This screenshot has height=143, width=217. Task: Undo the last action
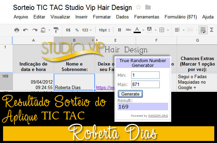(26, 30)
